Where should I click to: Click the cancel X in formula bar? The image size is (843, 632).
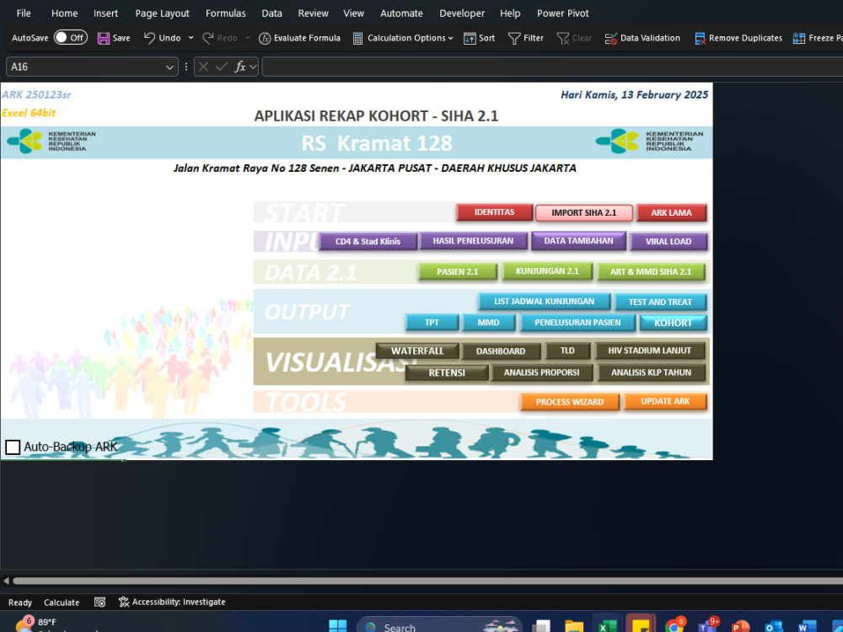pyautogui.click(x=203, y=67)
